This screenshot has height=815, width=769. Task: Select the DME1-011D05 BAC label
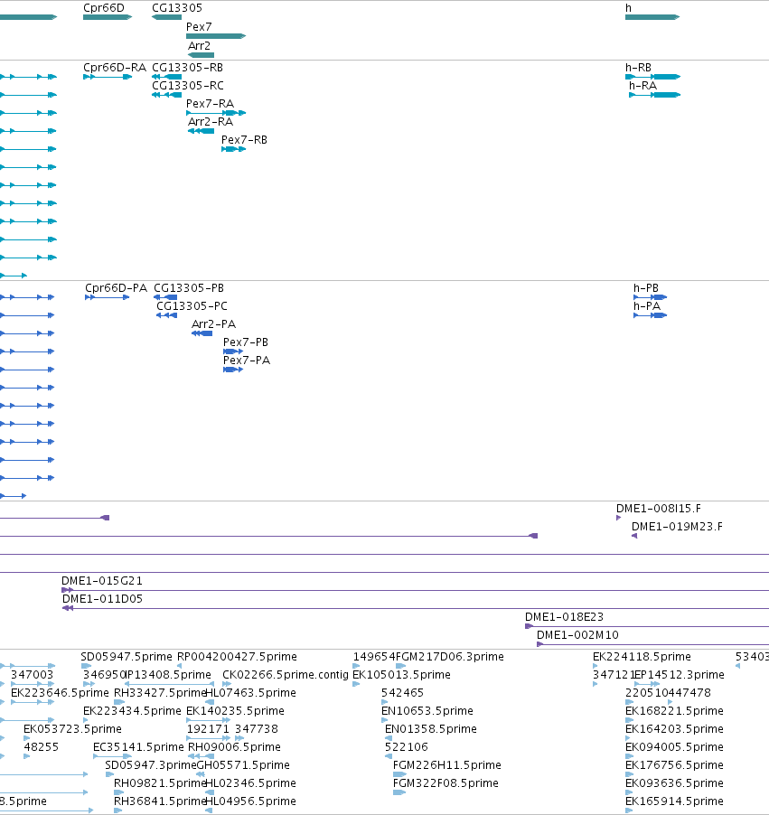[102, 599]
